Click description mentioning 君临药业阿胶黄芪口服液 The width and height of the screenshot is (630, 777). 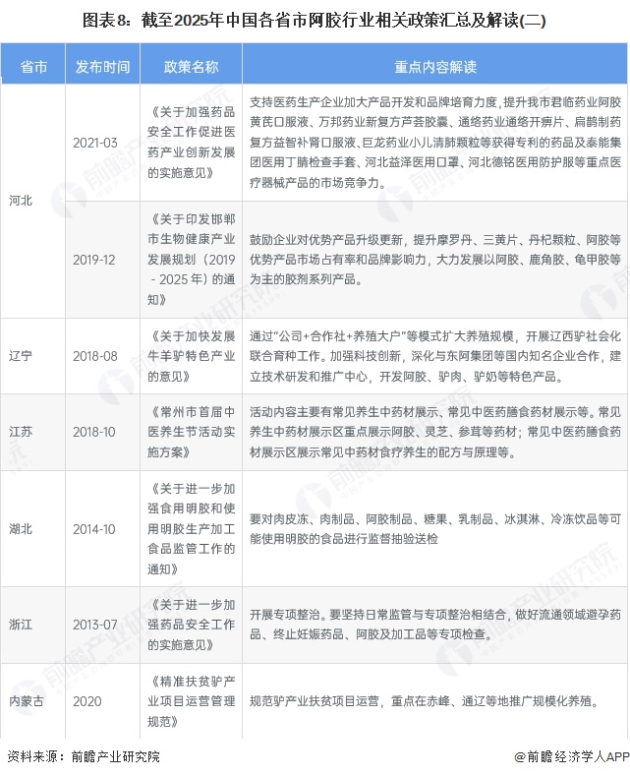tap(434, 143)
